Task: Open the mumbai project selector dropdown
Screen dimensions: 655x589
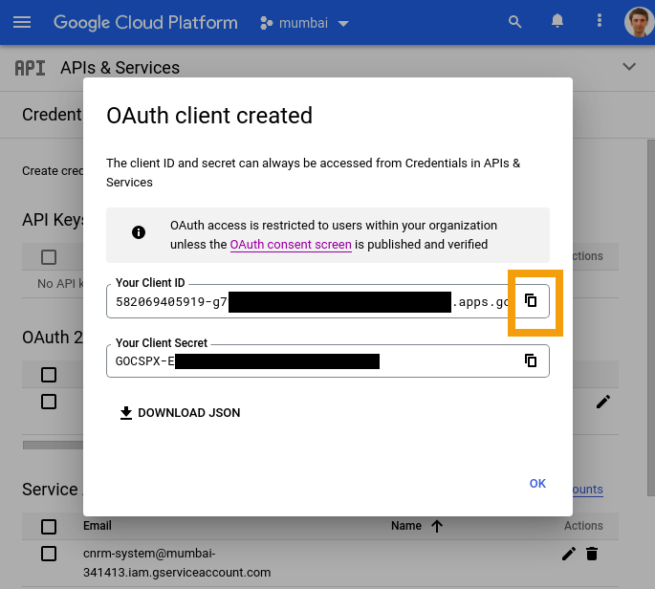Action: 304,23
